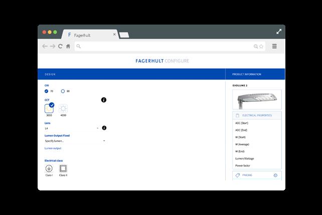Select the 3000 CCT warm light icon
322x215 pixels.
(49, 109)
